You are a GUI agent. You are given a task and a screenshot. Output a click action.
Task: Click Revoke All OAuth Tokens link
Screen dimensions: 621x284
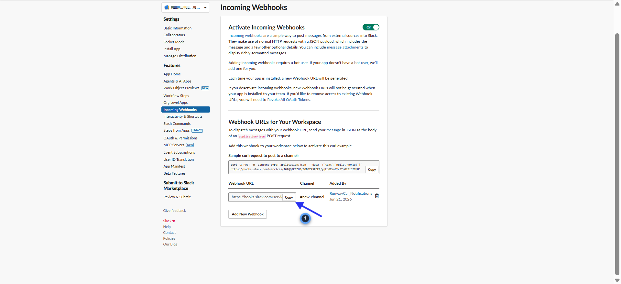(x=289, y=100)
